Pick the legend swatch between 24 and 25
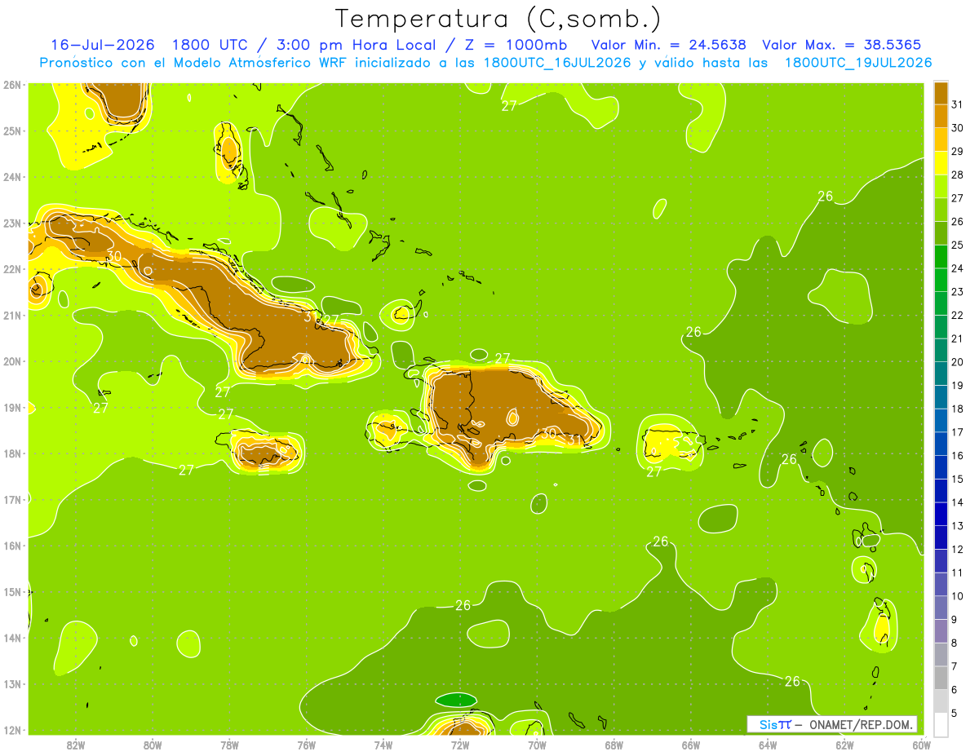This screenshot has width=979, height=756. point(941,257)
